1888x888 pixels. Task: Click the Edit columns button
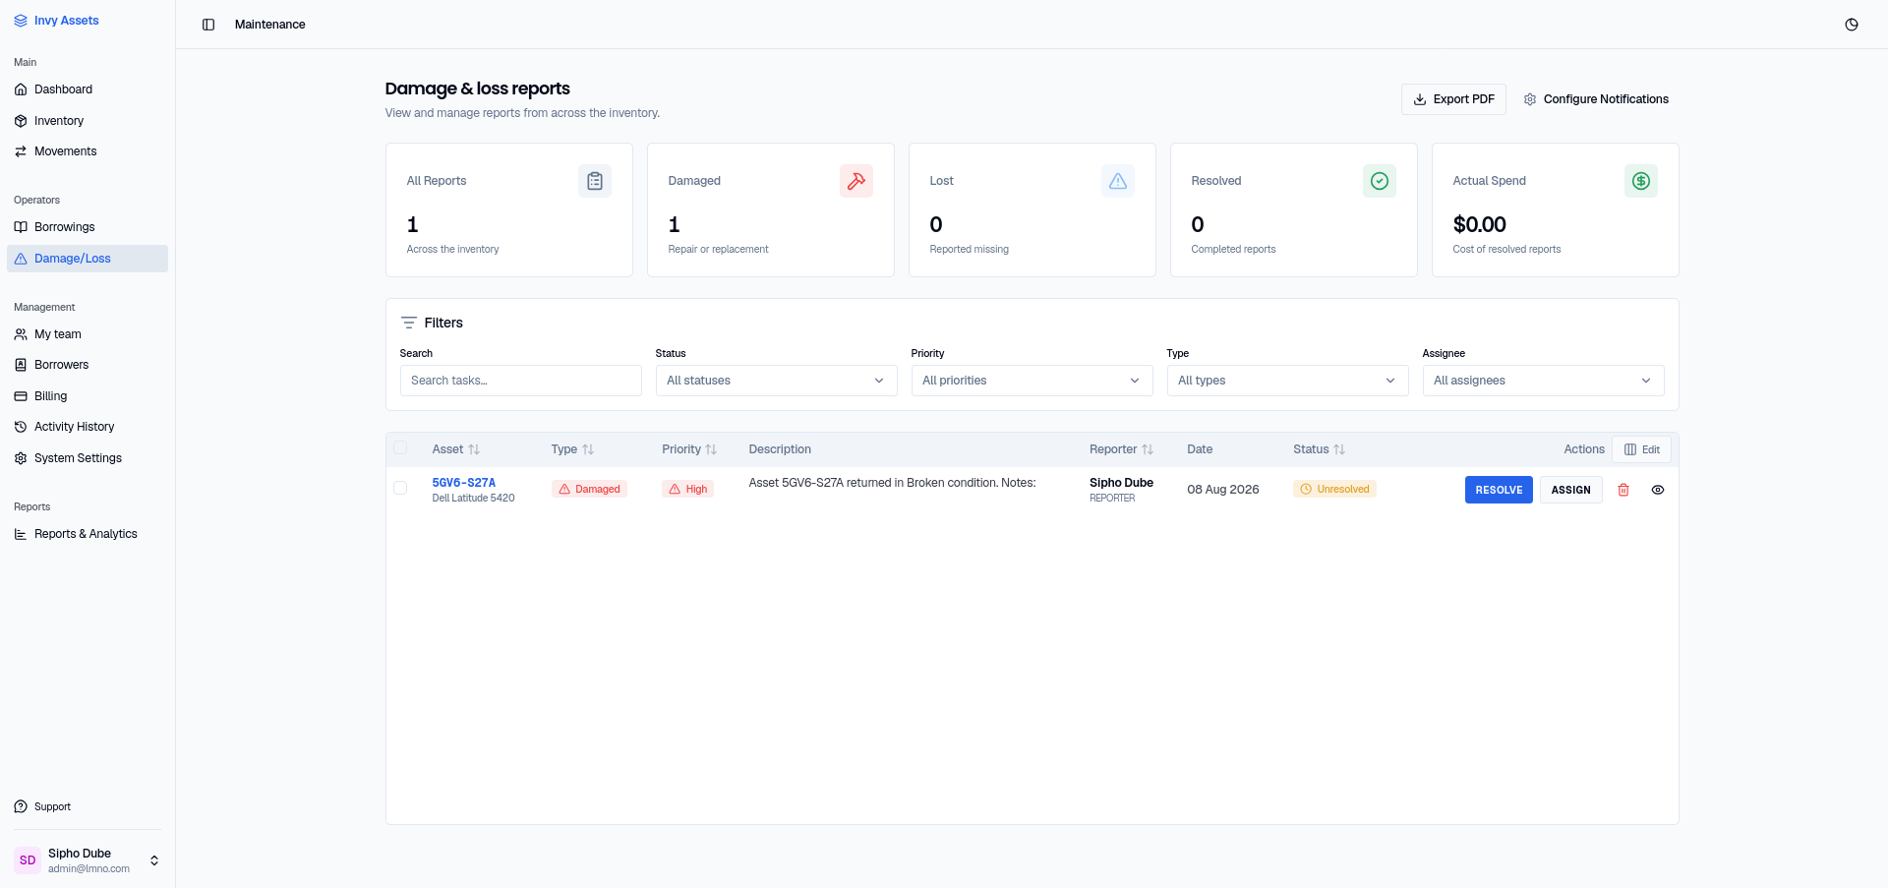[x=1641, y=449]
